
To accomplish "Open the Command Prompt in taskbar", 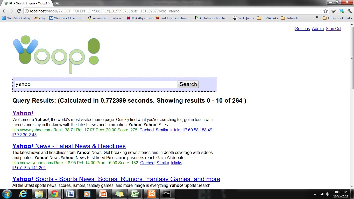I will (167, 194).
